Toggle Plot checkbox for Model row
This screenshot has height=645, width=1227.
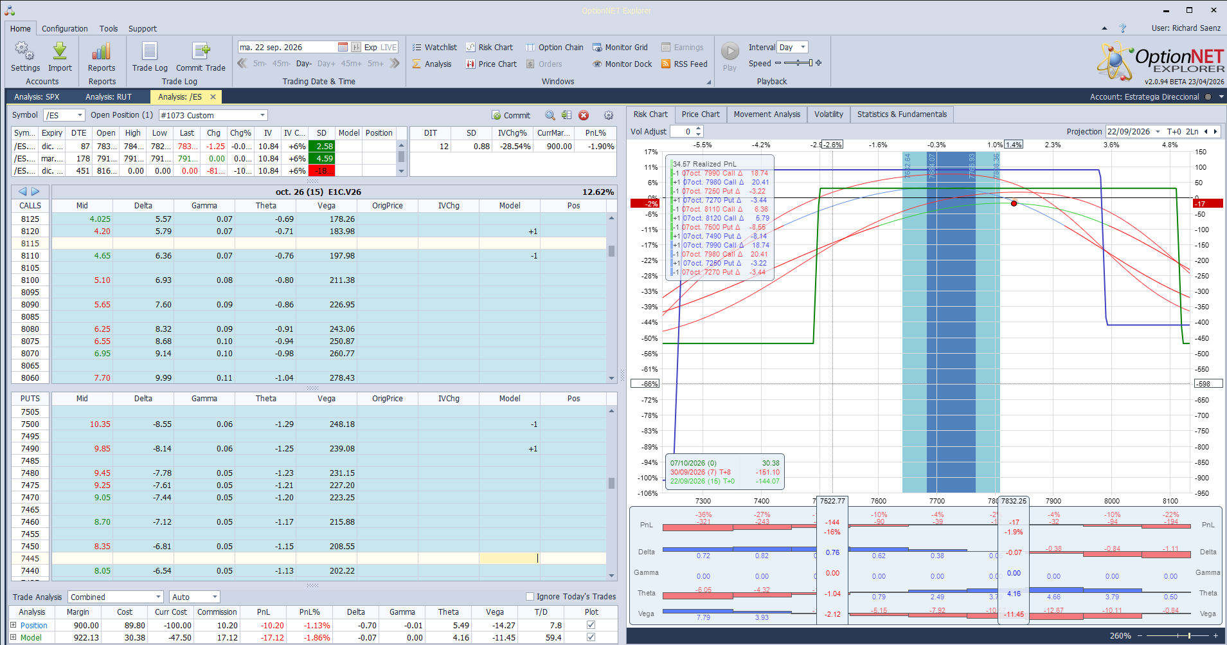coord(591,637)
